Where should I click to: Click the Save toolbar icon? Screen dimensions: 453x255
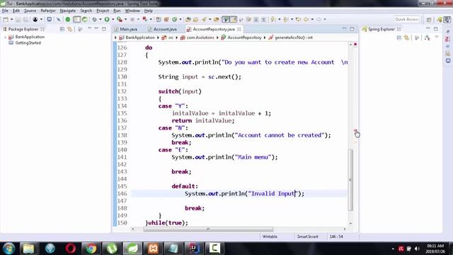[18, 19]
